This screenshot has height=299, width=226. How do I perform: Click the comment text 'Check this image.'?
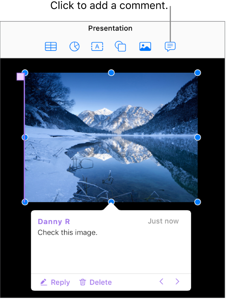coord(67,233)
